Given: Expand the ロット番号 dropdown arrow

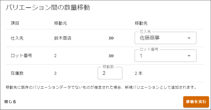Looking at the screenshot, I should coord(189,56).
